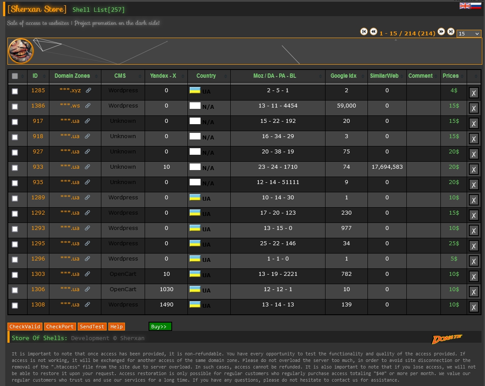Image resolution: width=485 pixels, height=386 pixels.
Task: Tick the checkbox for row 1303
Action: point(14,275)
